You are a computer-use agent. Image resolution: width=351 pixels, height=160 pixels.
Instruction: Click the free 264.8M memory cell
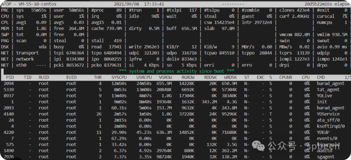click(69, 29)
